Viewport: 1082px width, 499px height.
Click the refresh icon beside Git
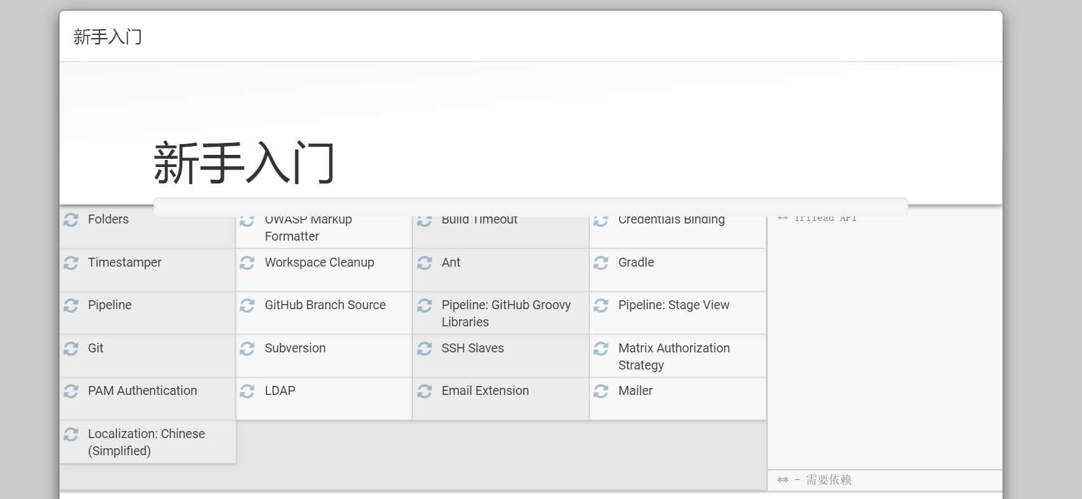pos(71,349)
